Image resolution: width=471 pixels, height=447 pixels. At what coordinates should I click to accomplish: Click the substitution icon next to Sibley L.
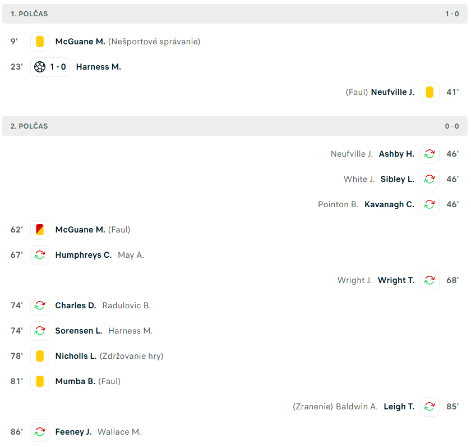pos(430,179)
